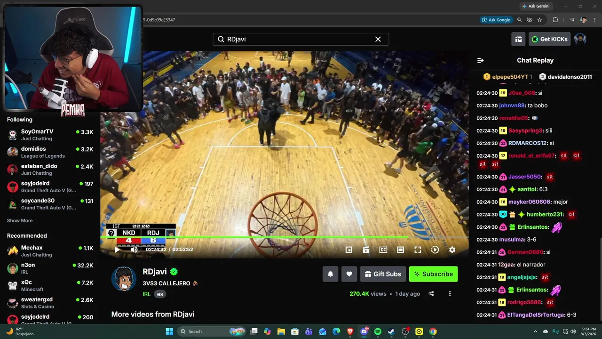Open the Chrome three-dot menu
Screen dimensions: 602x339
coord(595,20)
